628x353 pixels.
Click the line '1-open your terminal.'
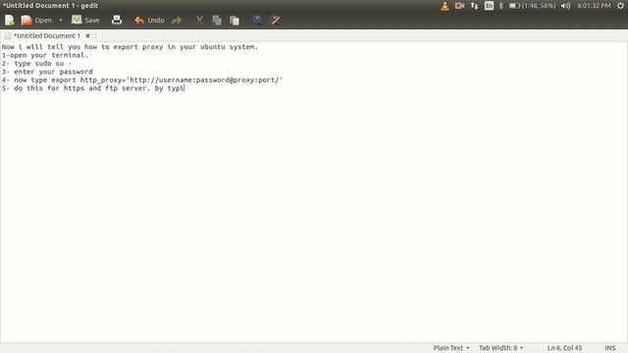click(44, 55)
